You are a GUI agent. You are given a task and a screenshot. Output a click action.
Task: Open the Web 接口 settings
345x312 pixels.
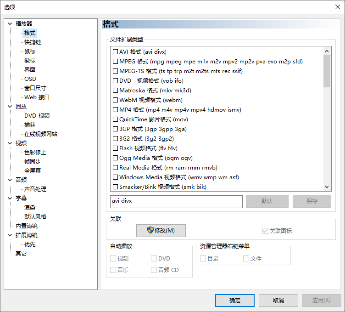pyautogui.click(x=37, y=97)
